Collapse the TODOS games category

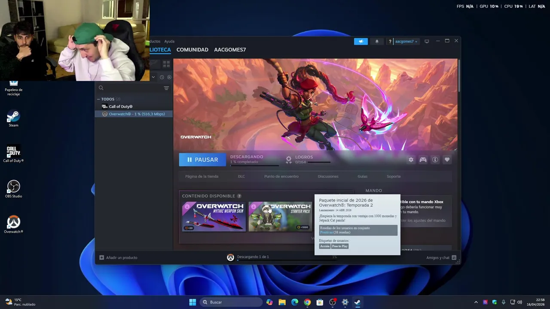(98, 99)
